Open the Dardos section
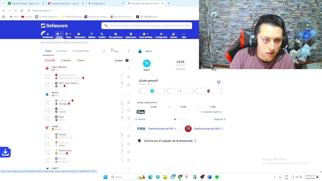This screenshot has height=181, width=322. point(174,35)
